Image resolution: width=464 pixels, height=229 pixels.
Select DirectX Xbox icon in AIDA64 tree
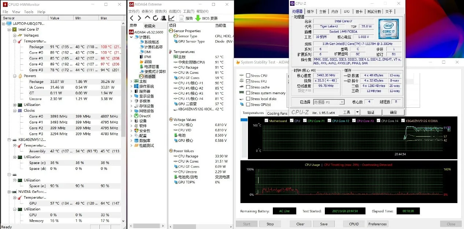click(x=136, y=116)
